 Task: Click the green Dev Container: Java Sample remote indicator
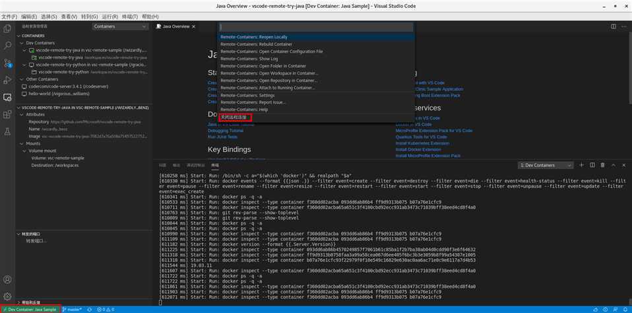(30, 310)
